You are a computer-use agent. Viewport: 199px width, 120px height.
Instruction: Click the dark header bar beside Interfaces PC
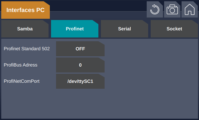pos(98,6)
